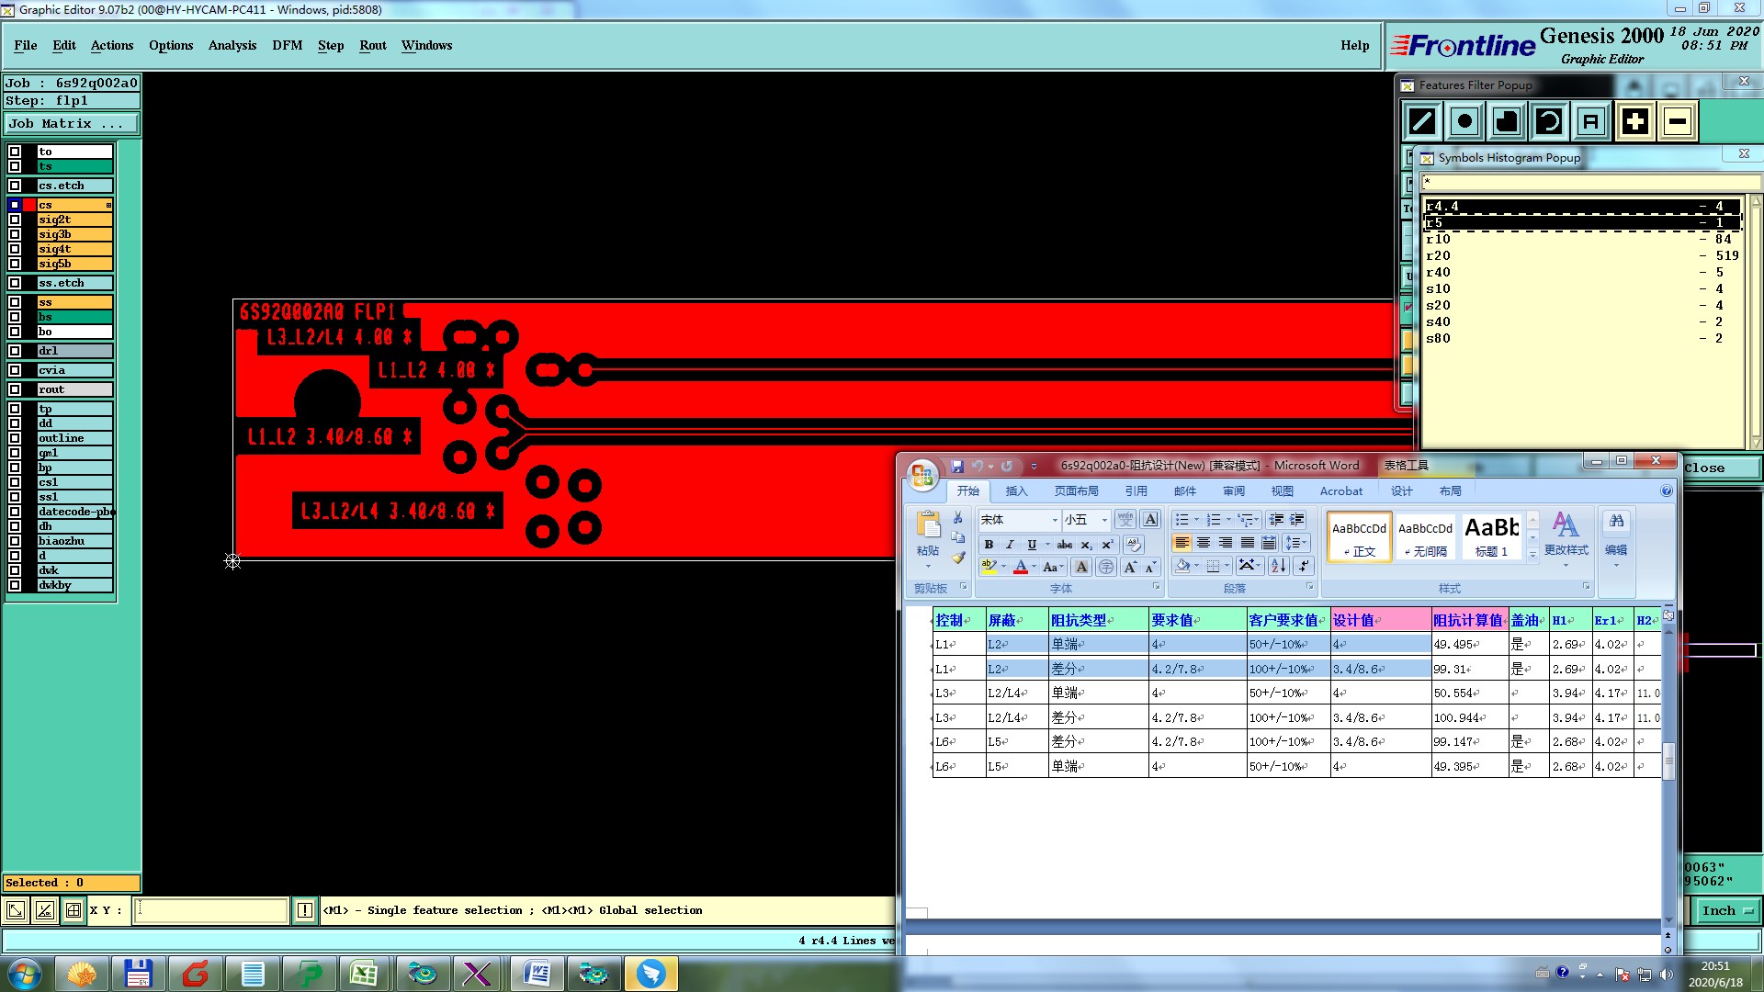The width and height of the screenshot is (1764, 992).
Task: Toggle the outline layer checkbox
Action: pos(15,438)
